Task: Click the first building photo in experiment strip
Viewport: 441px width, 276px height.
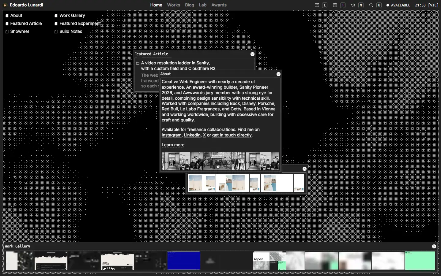Action: click(x=196, y=183)
